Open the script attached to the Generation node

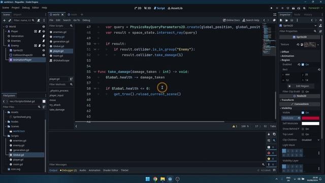click(44, 36)
